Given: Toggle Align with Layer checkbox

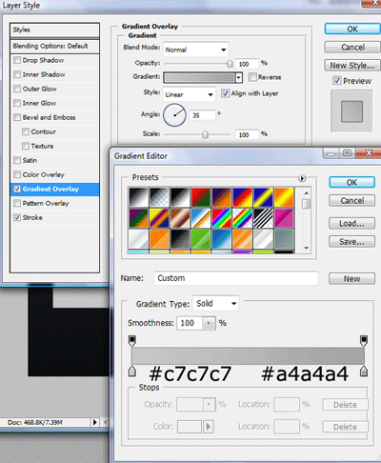Looking at the screenshot, I should coord(225,93).
